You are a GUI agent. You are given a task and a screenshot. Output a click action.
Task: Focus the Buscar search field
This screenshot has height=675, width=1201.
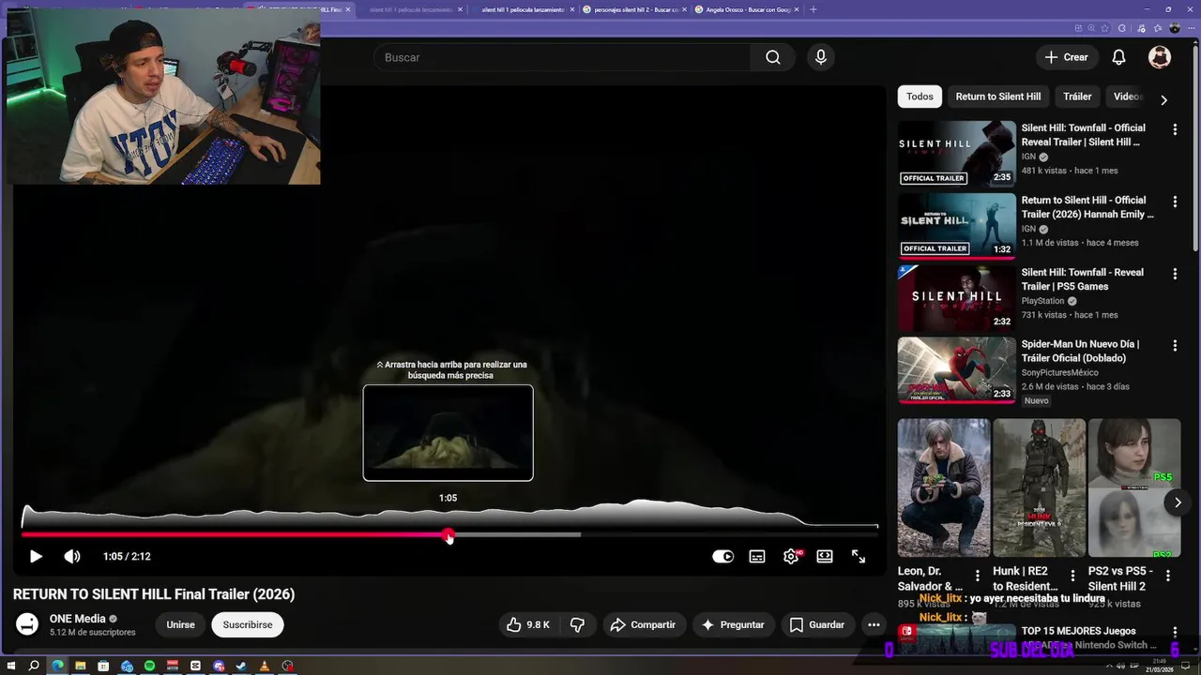coord(561,57)
